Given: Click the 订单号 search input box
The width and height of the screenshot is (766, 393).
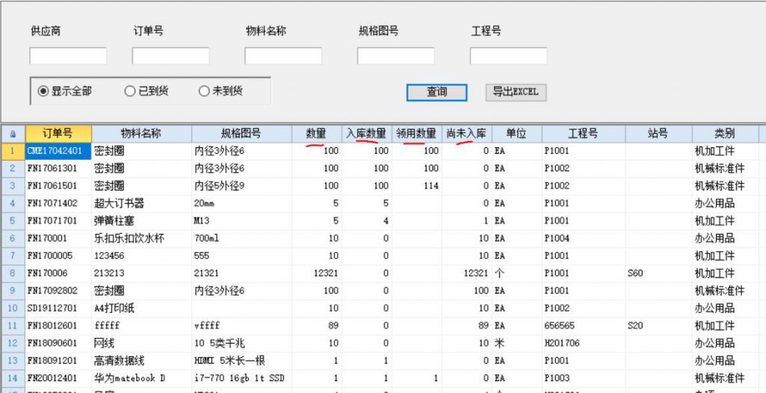Looking at the screenshot, I should [171, 56].
